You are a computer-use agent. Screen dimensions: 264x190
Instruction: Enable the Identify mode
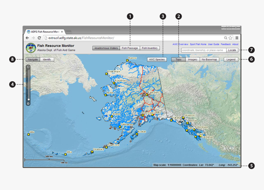tap(47, 60)
